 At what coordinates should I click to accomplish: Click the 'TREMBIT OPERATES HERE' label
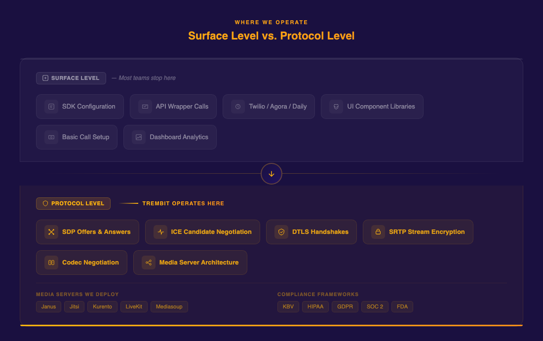point(183,203)
